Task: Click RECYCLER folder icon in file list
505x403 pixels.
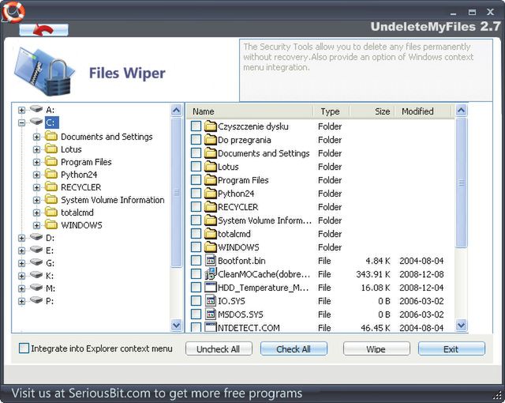Action: tap(211, 207)
